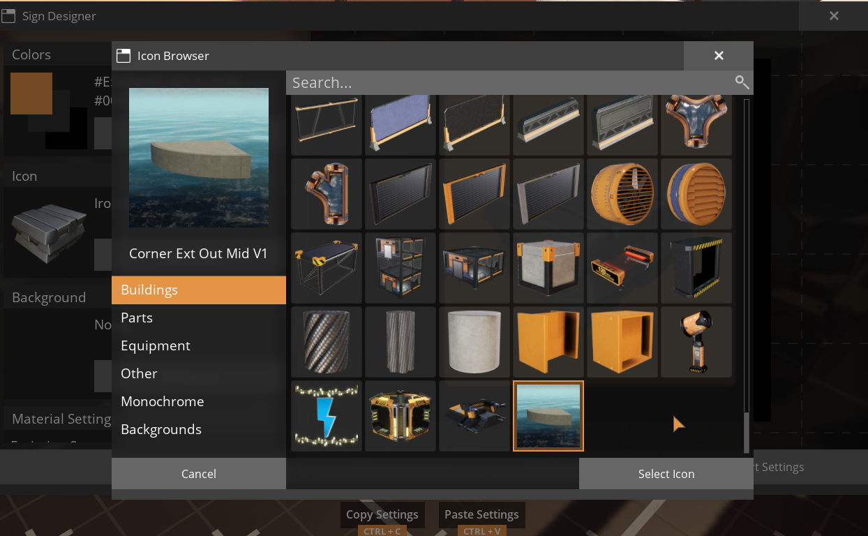Screen dimensions: 868x536
Task: Choose the blue-rimmed louvered vent icon
Action: click(x=696, y=193)
